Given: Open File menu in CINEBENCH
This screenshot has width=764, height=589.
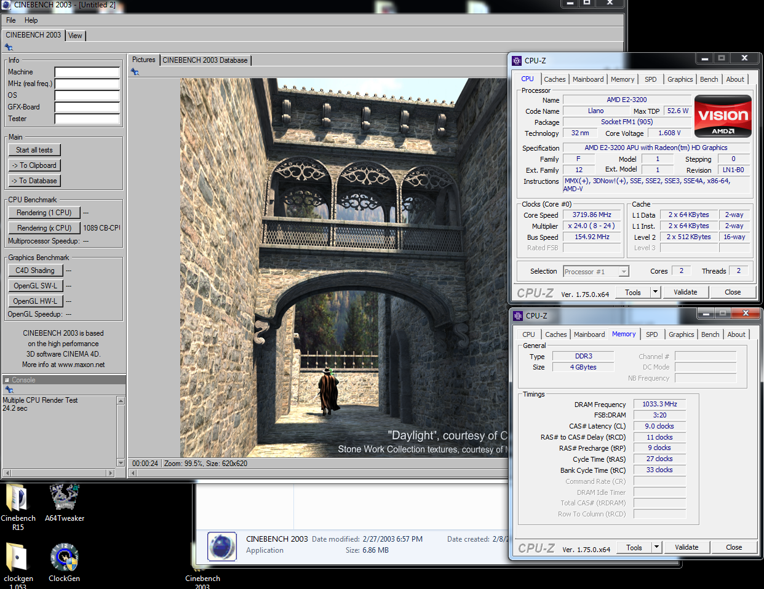Looking at the screenshot, I should 11,20.
